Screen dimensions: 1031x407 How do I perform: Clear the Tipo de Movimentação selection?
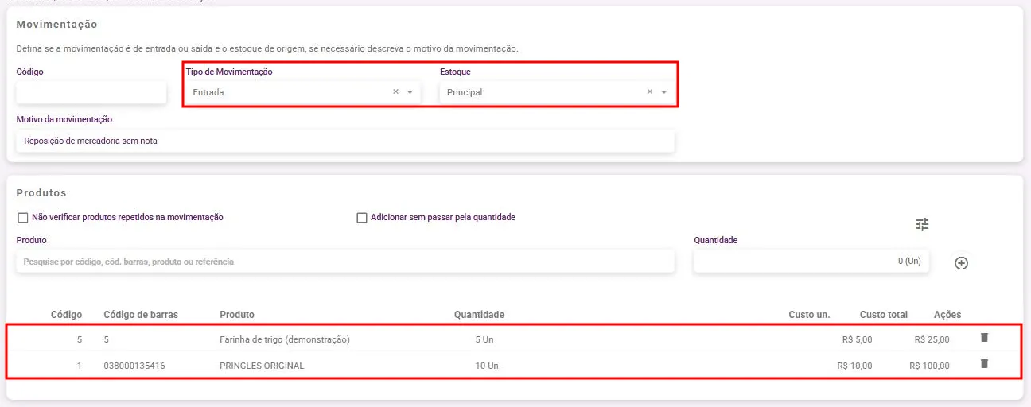click(x=395, y=92)
